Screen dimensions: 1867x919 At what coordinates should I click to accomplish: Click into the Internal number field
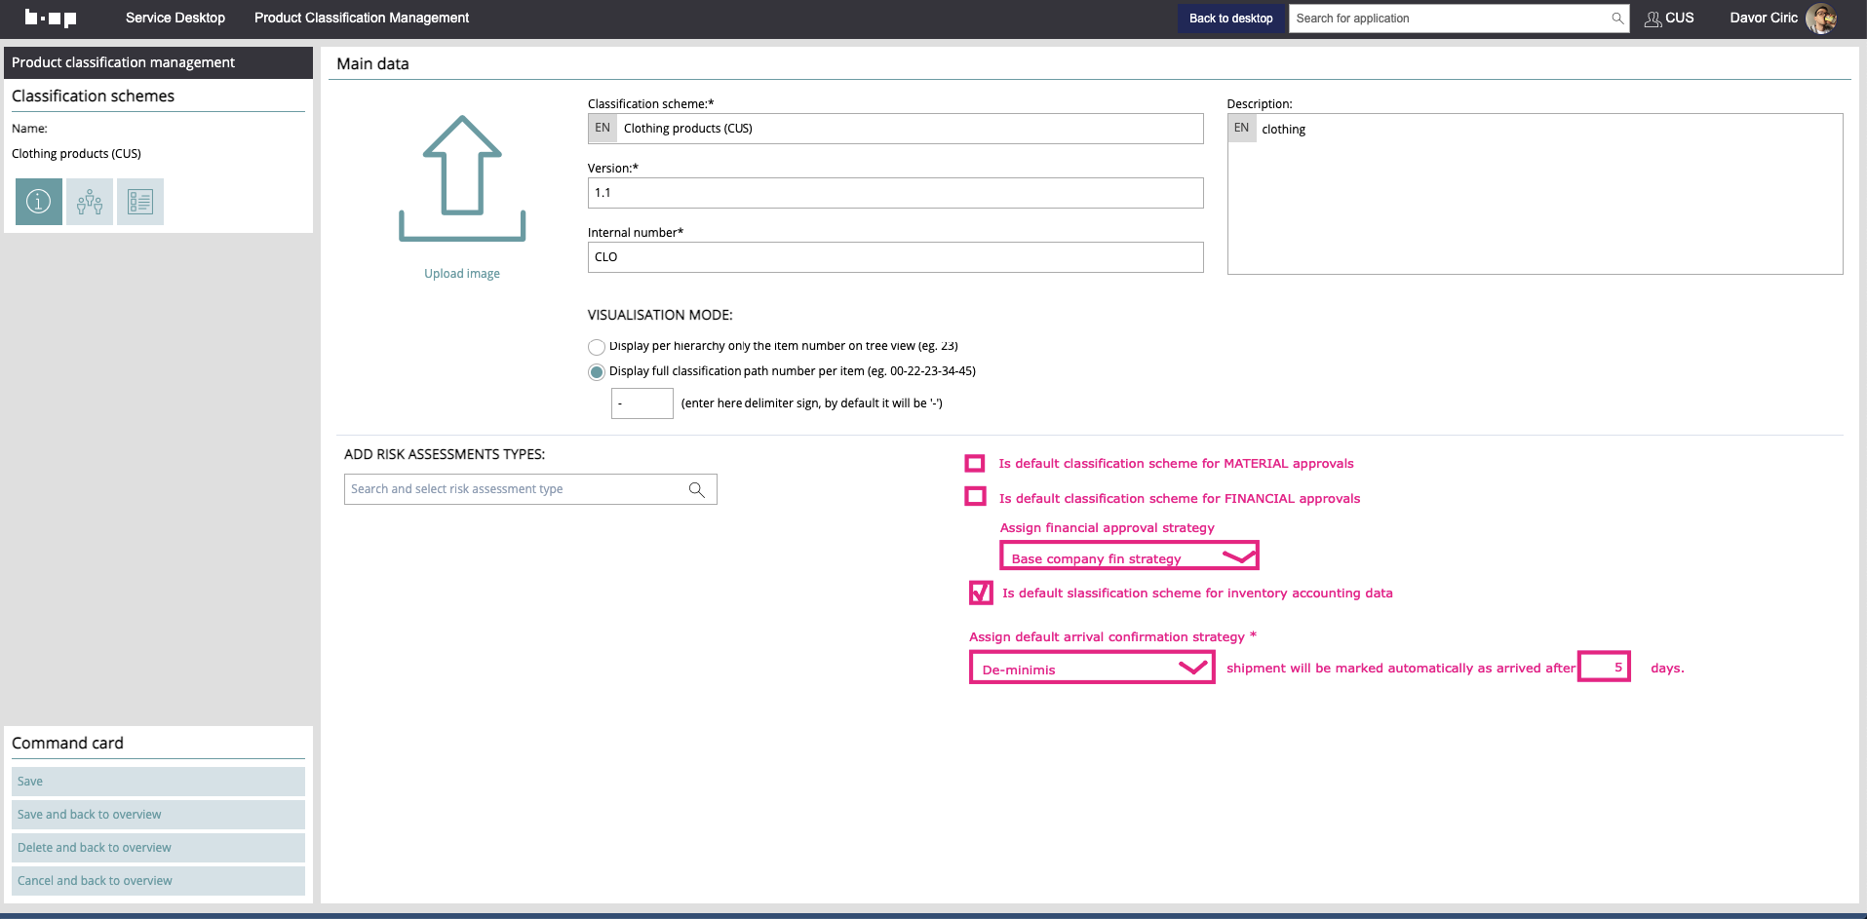895,257
